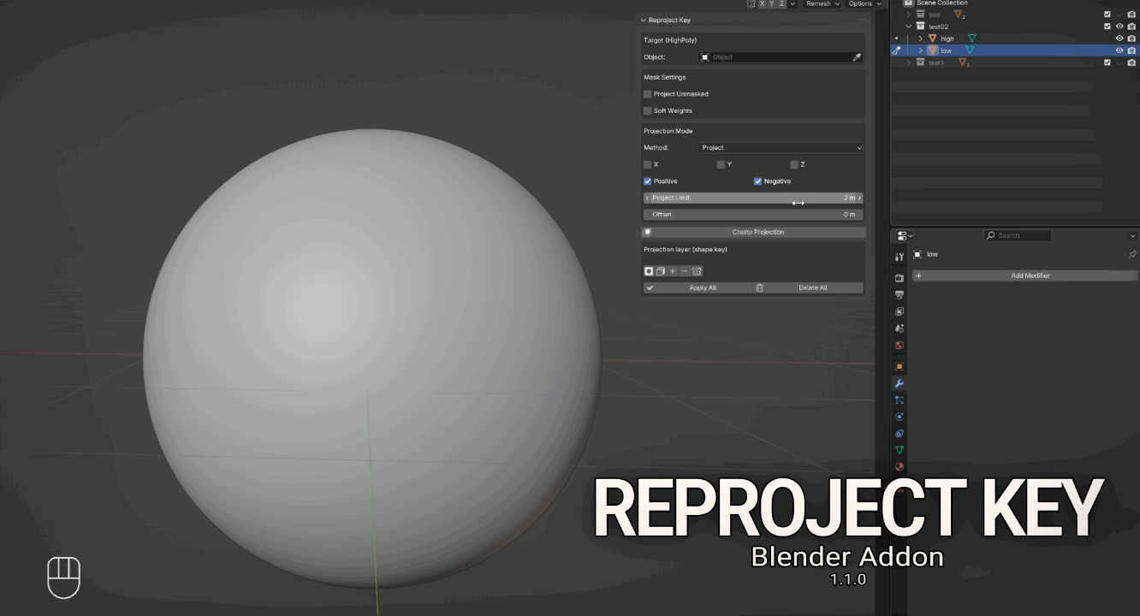Open the Object Constraints properties tab
The width and height of the screenshot is (1140, 616).
click(x=900, y=434)
